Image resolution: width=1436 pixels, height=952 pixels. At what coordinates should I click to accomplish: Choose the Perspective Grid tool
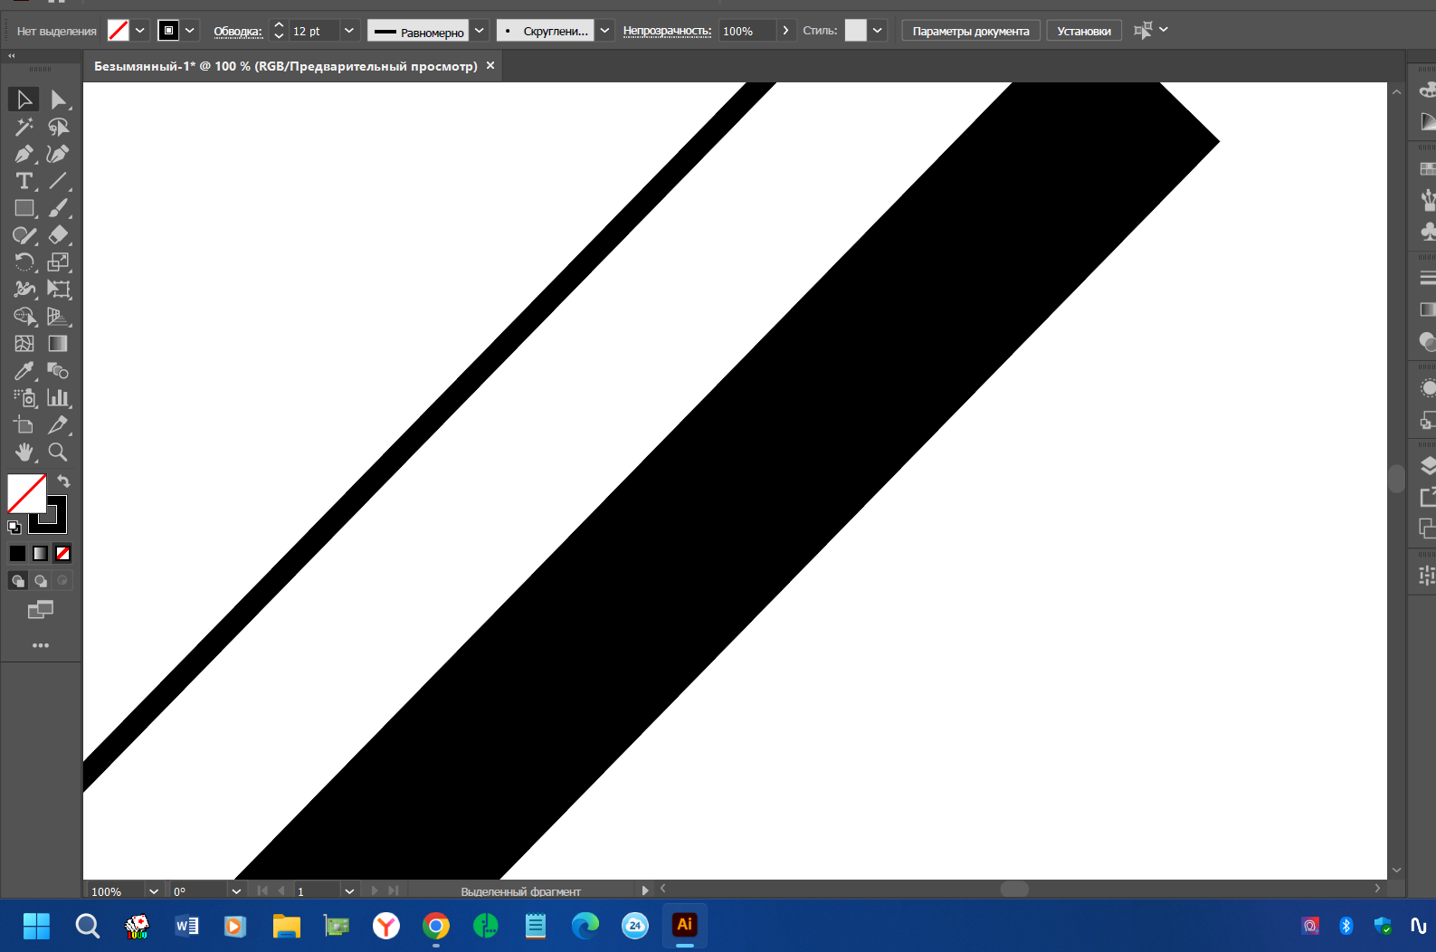pos(58,317)
